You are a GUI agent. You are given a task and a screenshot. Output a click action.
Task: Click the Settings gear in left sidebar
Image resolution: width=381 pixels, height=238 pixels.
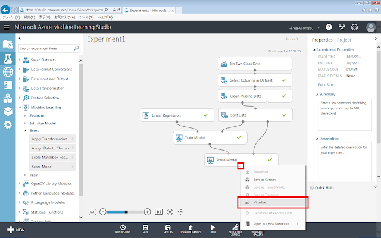(8, 124)
